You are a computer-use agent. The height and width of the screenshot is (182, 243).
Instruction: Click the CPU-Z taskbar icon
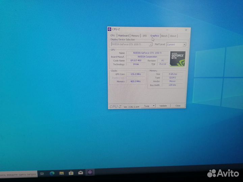click(x=90, y=173)
